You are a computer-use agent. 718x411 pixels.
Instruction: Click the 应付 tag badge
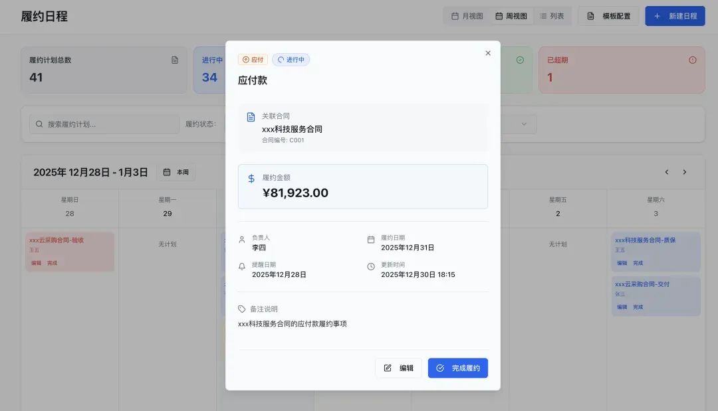pyautogui.click(x=253, y=60)
